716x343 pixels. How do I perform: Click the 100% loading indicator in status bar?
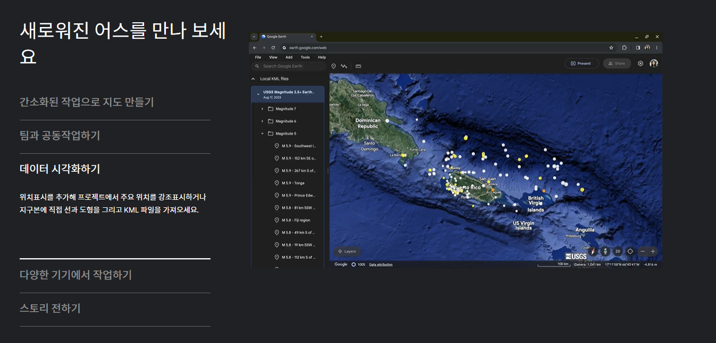(358, 265)
